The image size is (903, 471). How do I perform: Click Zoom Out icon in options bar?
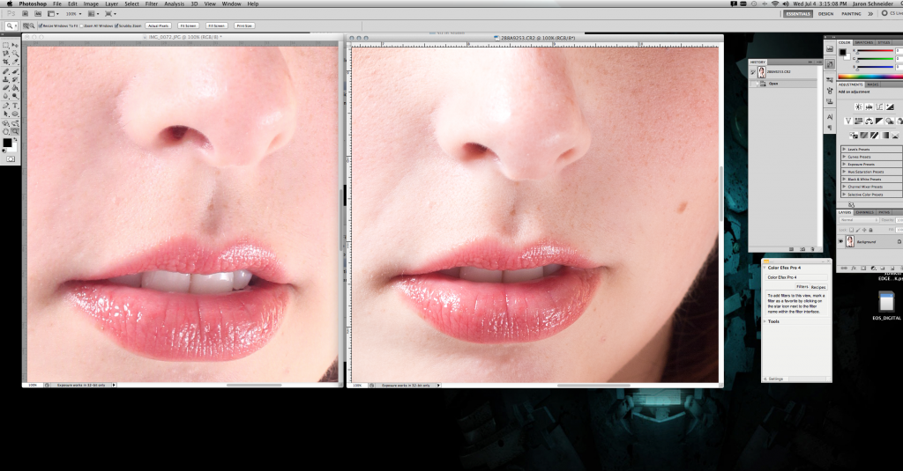click(x=32, y=26)
